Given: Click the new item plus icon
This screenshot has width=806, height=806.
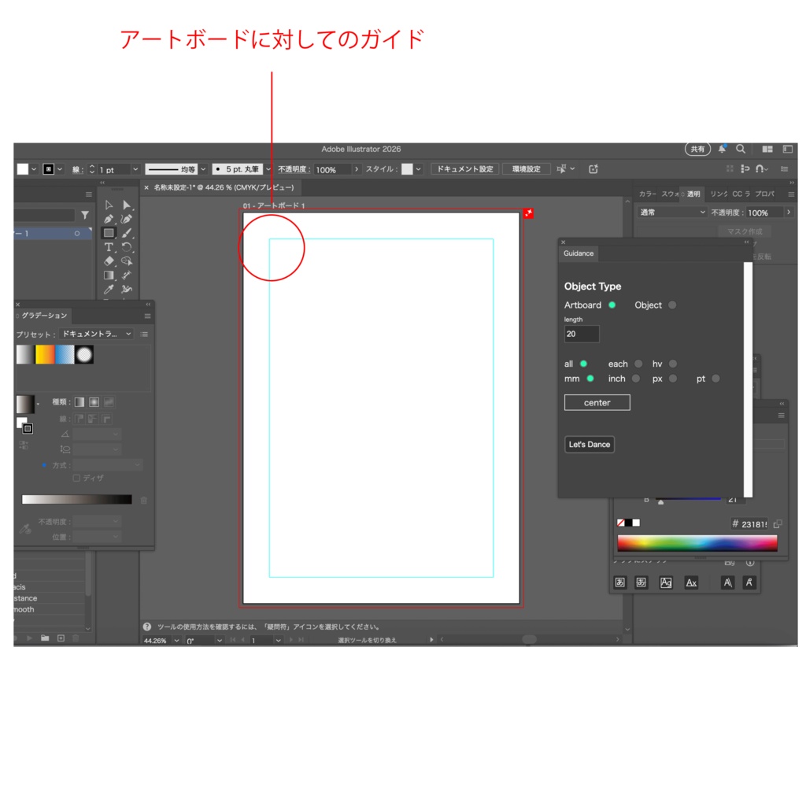Looking at the screenshot, I should point(61,638).
